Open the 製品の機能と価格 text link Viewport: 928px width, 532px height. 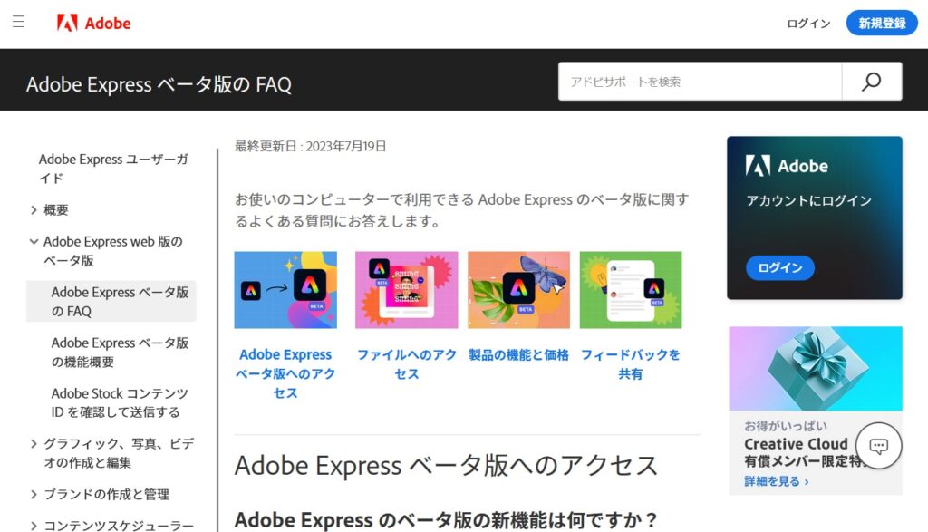[518, 355]
